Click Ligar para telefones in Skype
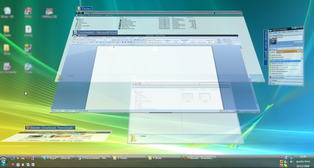314x168 pixels. click(x=286, y=78)
